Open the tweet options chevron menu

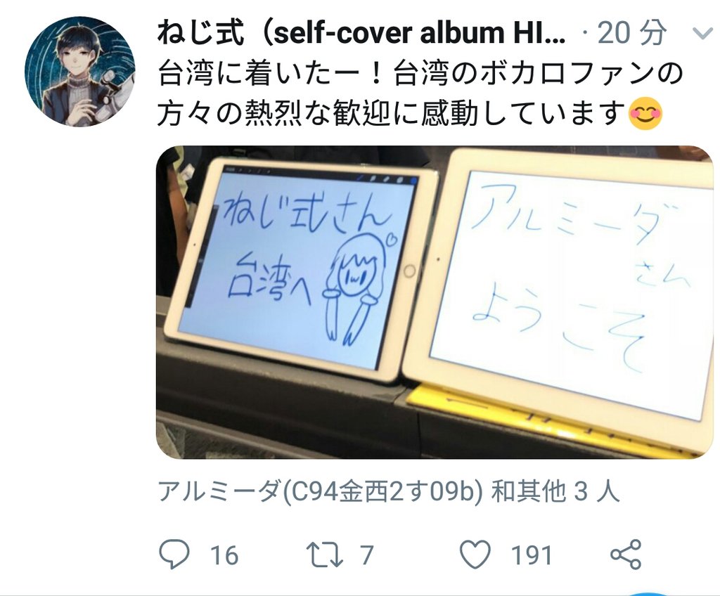(702, 34)
